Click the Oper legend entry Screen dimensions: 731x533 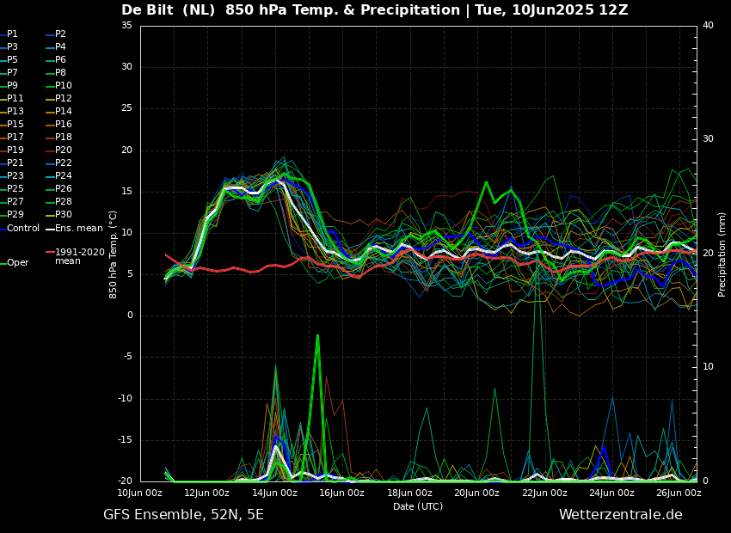pos(17,263)
